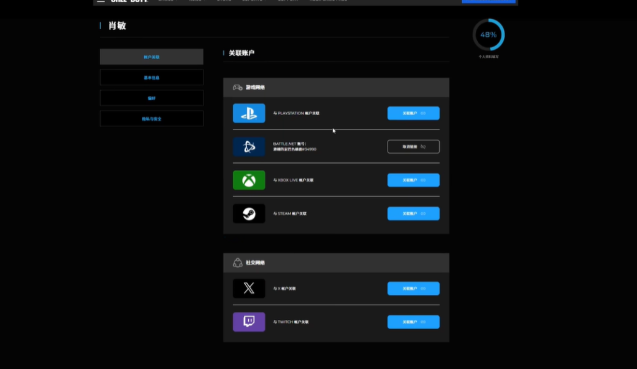The height and width of the screenshot is (369, 637).
Task: Click the gamepad icon in 游戏网络 header
Action: [x=237, y=88]
